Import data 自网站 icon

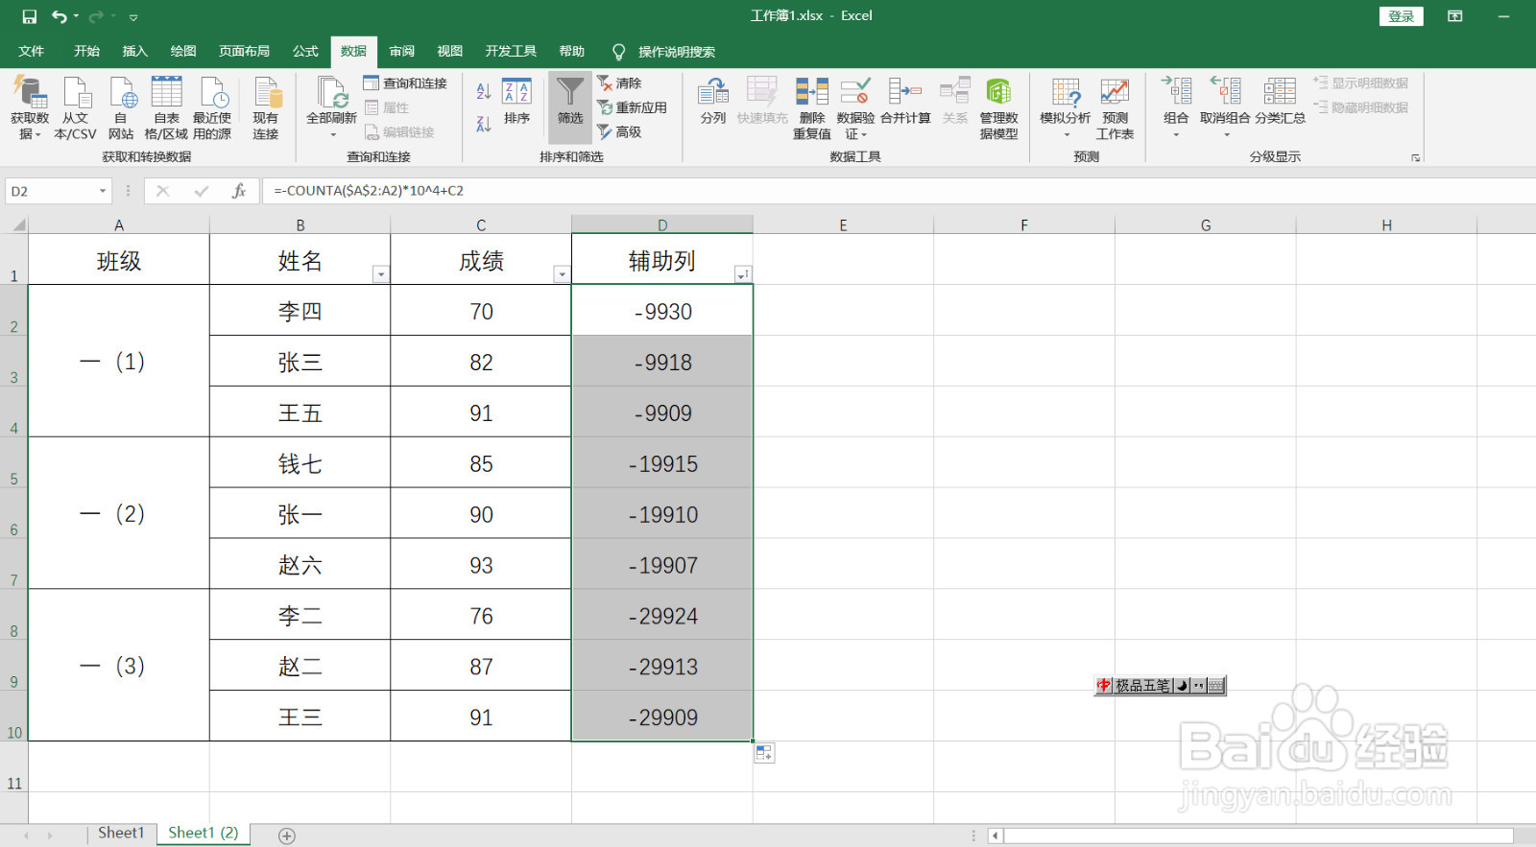click(121, 108)
